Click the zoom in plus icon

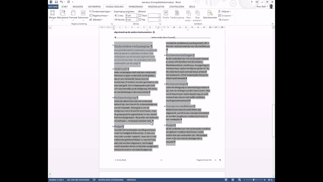click(265, 180)
